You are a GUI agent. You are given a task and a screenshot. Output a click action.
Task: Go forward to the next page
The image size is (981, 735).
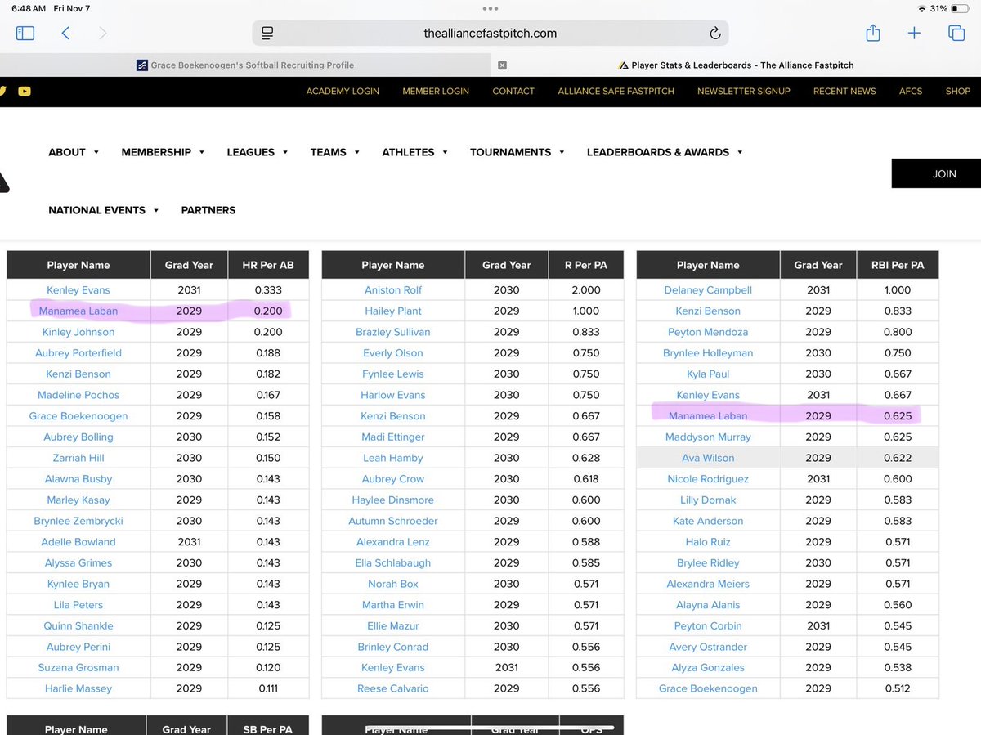point(103,33)
